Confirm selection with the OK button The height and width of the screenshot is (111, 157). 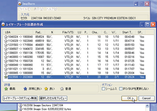pos(129,98)
